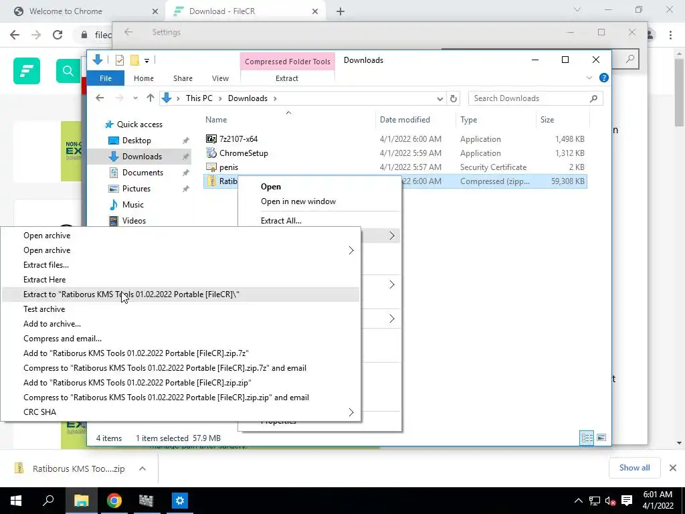The height and width of the screenshot is (514, 685).
Task: Open a new Chrome tab
Action: pos(340,11)
